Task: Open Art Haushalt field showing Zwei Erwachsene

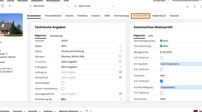Action: pyautogui.click(x=181, y=64)
